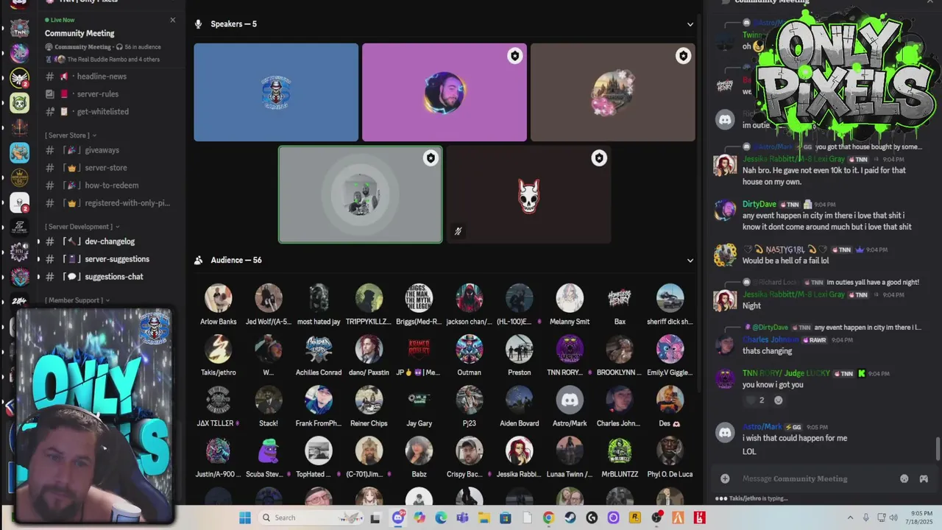942x530 pixels.
Task: Click the moderator badge on pink speaker tile
Action: click(514, 56)
